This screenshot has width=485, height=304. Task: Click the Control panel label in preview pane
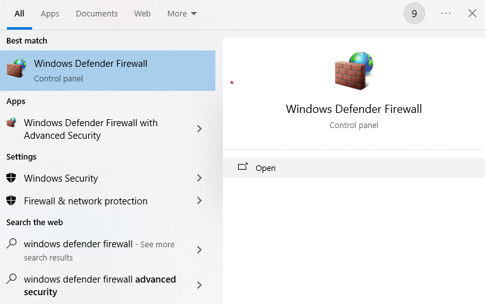coord(354,126)
